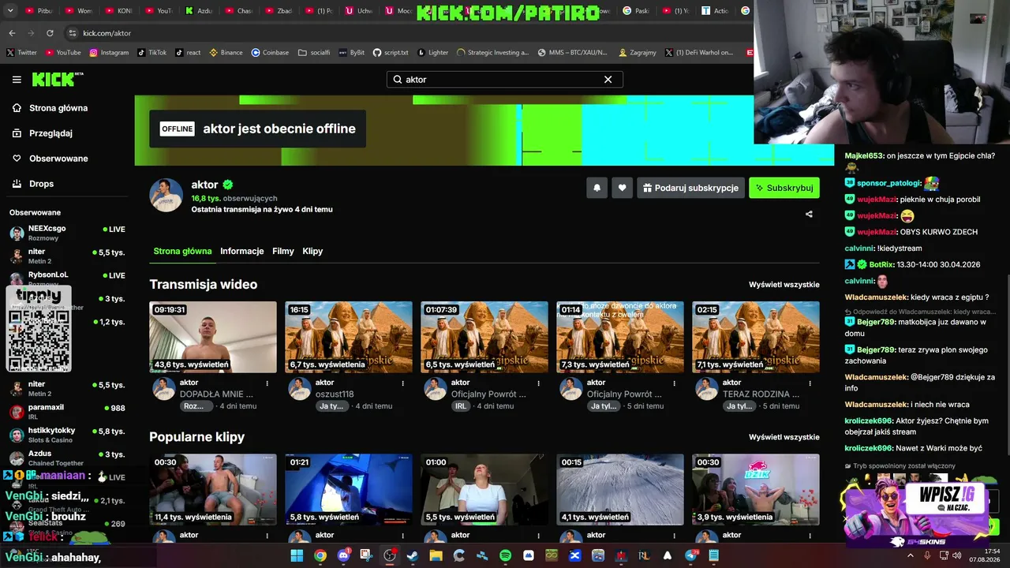Open NEEXcsgo channel in sidebar

pos(67,233)
